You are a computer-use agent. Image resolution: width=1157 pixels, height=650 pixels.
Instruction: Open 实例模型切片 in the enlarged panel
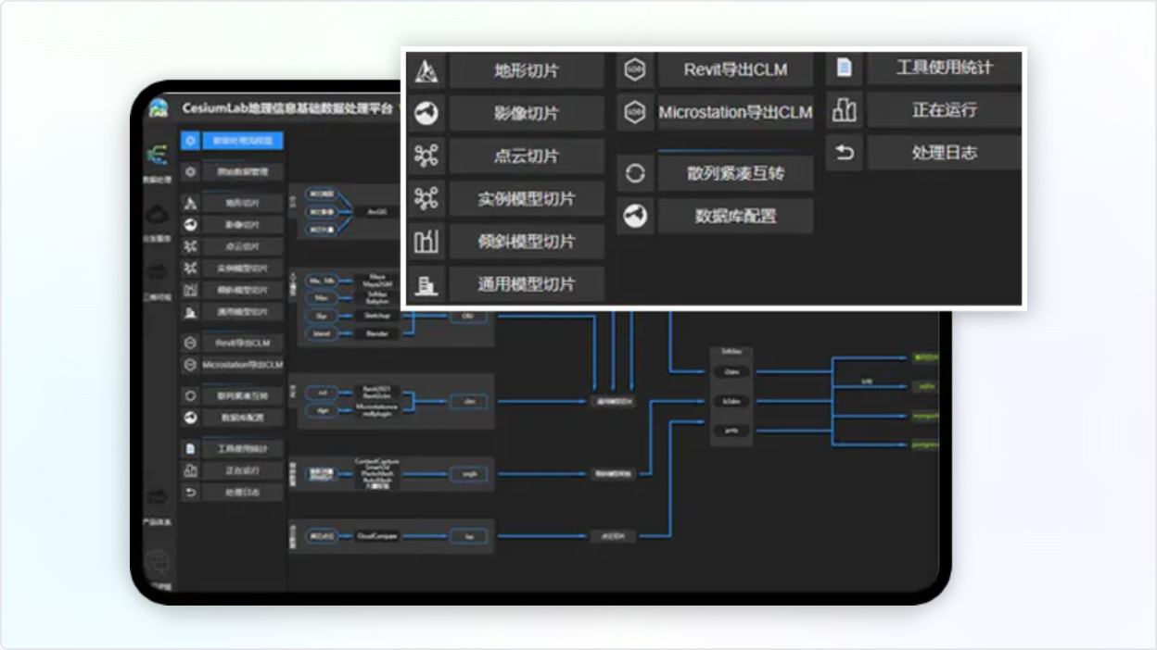(x=526, y=199)
